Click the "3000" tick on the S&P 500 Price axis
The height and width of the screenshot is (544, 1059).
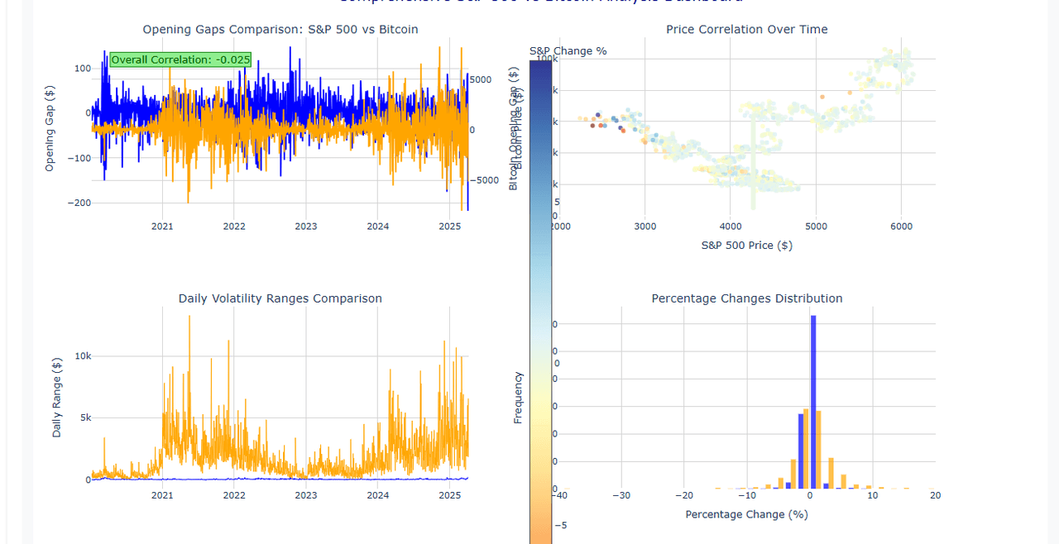[x=645, y=227]
